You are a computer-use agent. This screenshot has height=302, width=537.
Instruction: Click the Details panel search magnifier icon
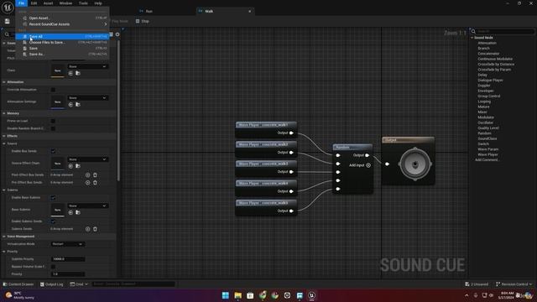7,34
